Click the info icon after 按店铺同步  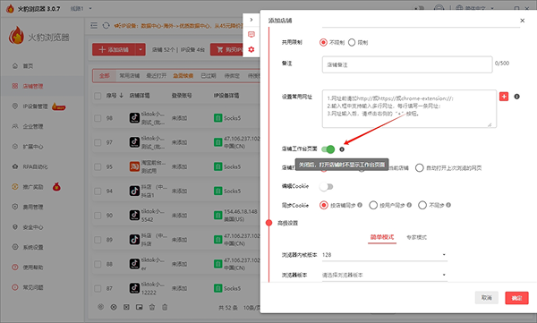[x=360, y=205]
